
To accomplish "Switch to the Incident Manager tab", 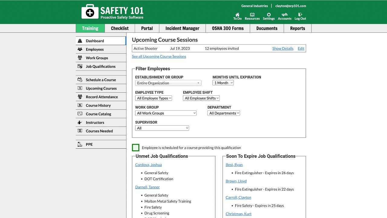I will click(x=182, y=28).
